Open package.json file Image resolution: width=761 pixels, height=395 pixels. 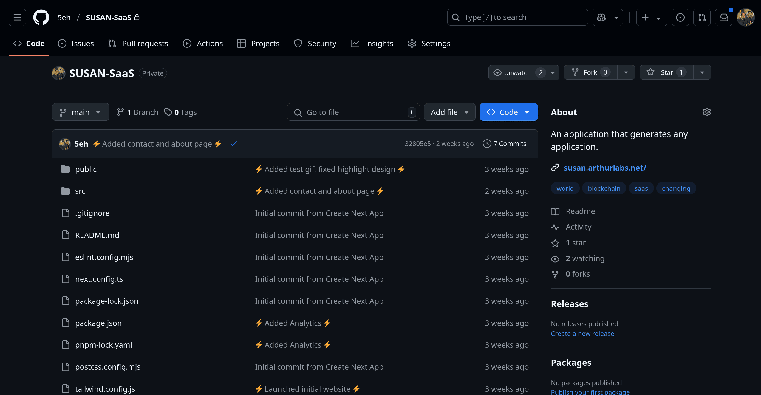pyautogui.click(x=98, y=323)
